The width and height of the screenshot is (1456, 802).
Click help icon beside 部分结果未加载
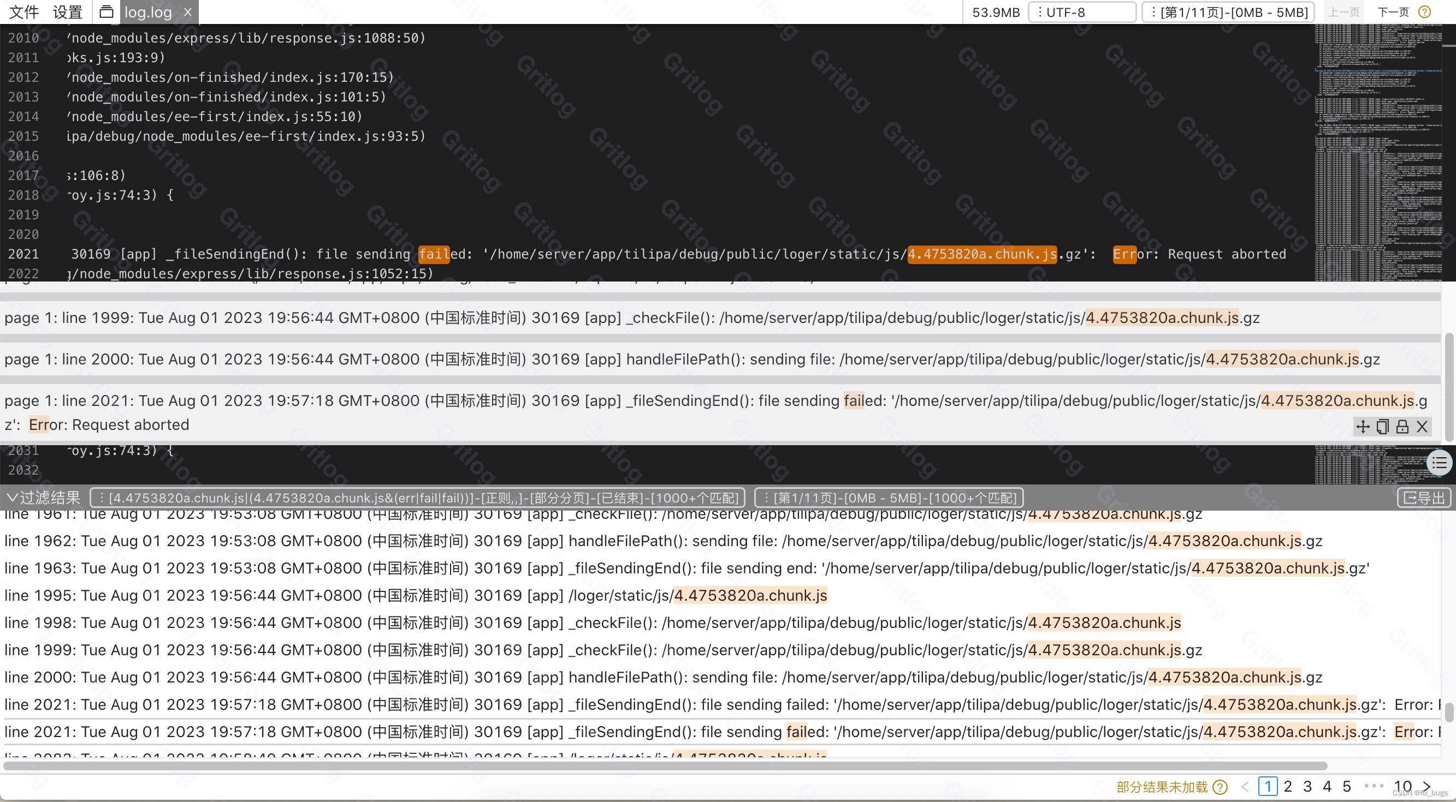coord(1221,787)
